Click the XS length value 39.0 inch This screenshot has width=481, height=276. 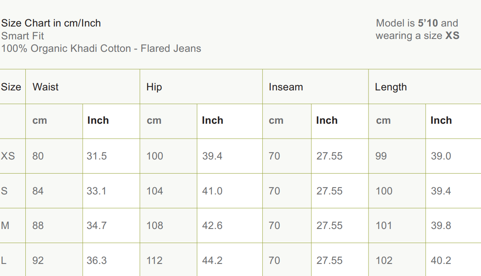(441, 156)
